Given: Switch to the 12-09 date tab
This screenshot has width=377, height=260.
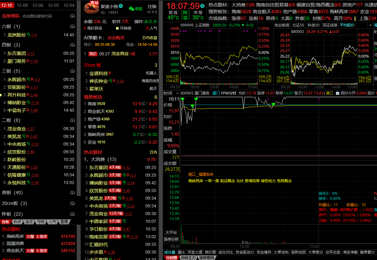Looking at the screenshot, I should click(22, 5).
